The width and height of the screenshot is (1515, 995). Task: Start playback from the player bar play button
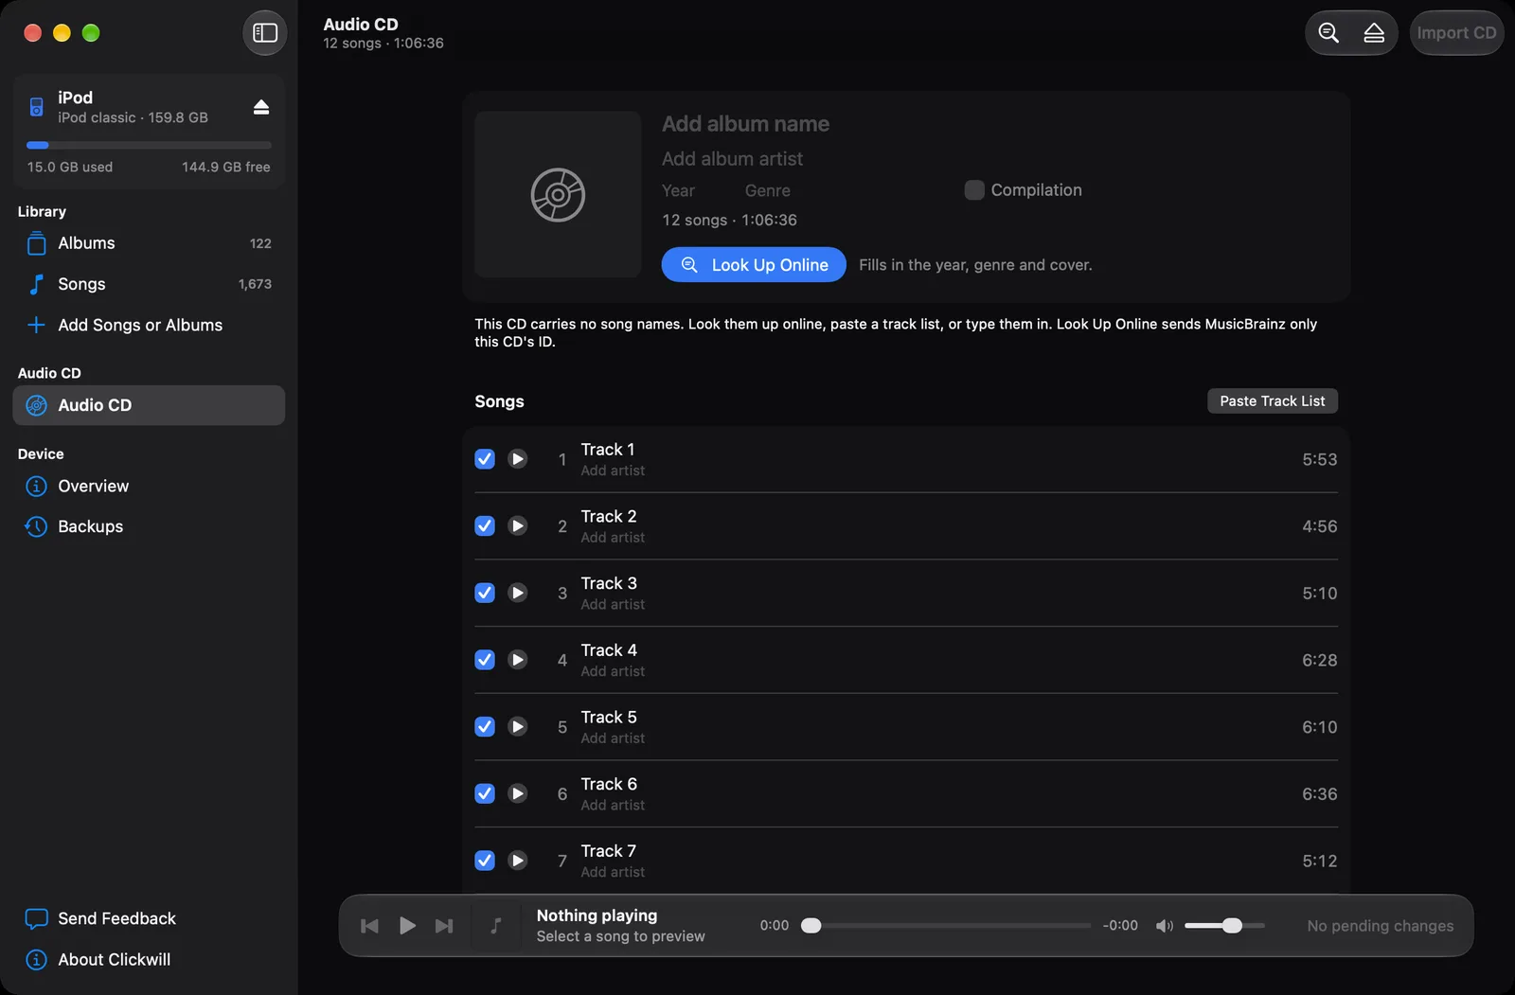pos(407,926)
